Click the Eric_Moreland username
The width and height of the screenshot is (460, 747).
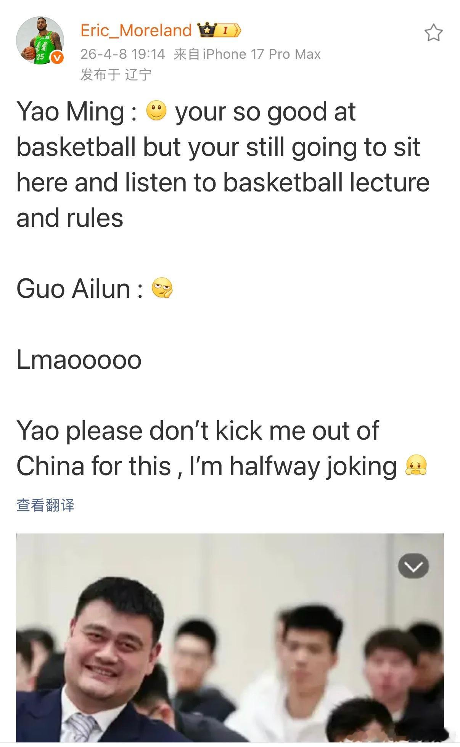click(x=136, y=30)
